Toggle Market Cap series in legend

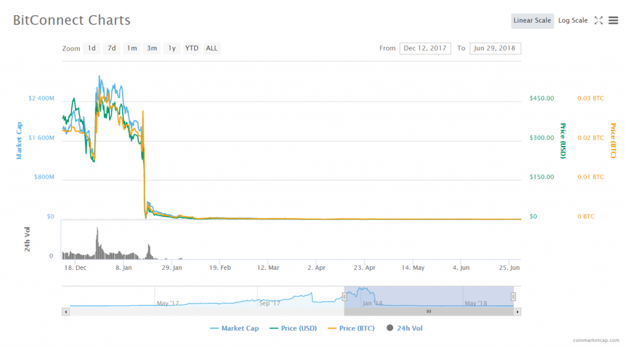pyautogui.click(x=234, y=328)
